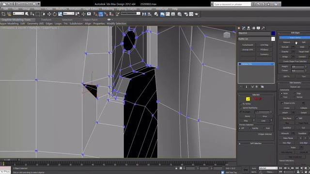Select the Face constraint radio button

[282, 97]
